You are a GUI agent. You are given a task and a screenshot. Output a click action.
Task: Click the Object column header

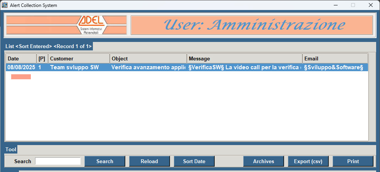pyautogui.click(x=148, y=58)
